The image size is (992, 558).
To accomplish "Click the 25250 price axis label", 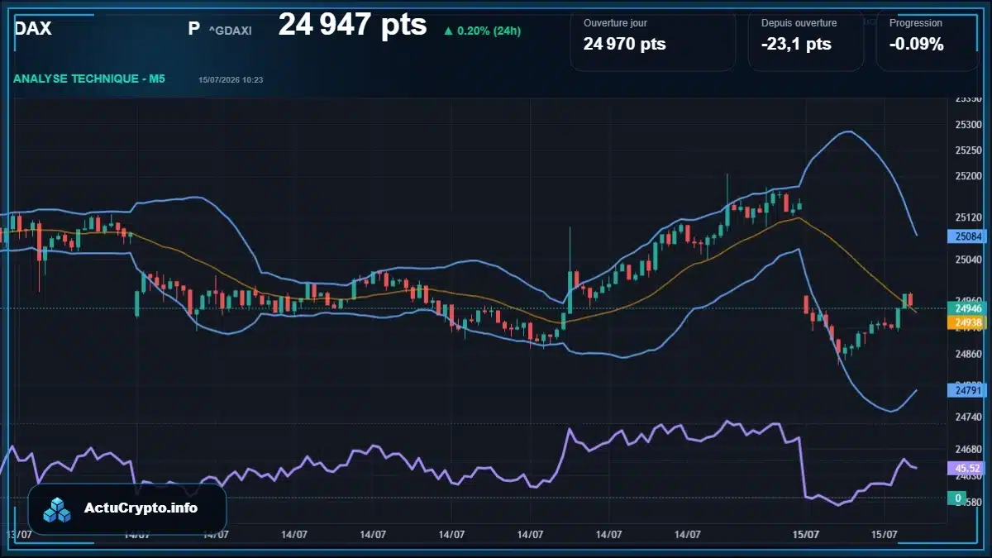I will (968, 150).
